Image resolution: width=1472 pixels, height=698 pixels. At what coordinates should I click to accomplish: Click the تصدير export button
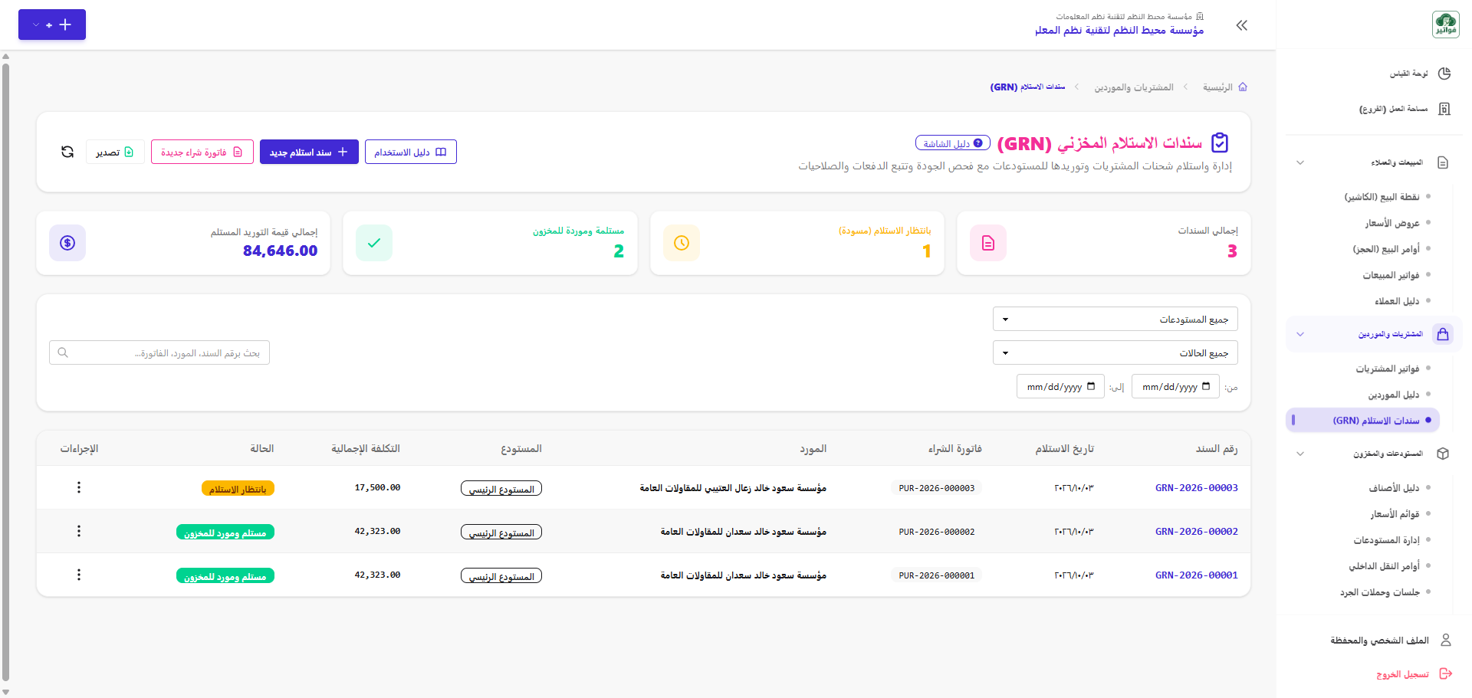(115, 152)
